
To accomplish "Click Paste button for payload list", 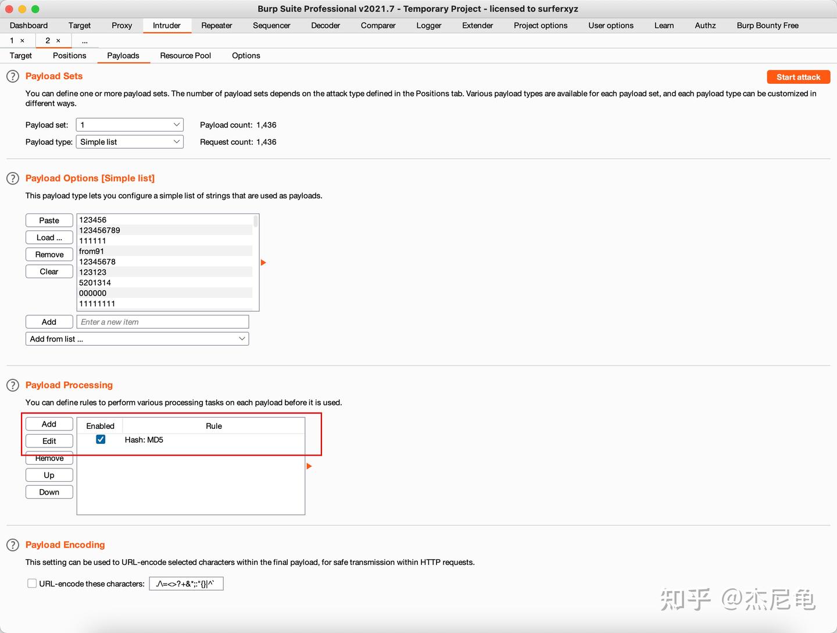I will point(49,221).
